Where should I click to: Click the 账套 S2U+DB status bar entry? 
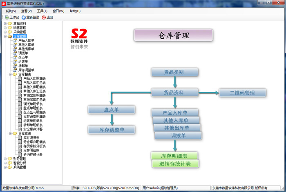[x=106, y=188]
